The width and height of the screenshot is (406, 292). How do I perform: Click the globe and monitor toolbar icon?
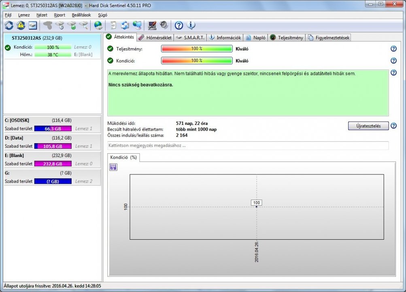137,25
